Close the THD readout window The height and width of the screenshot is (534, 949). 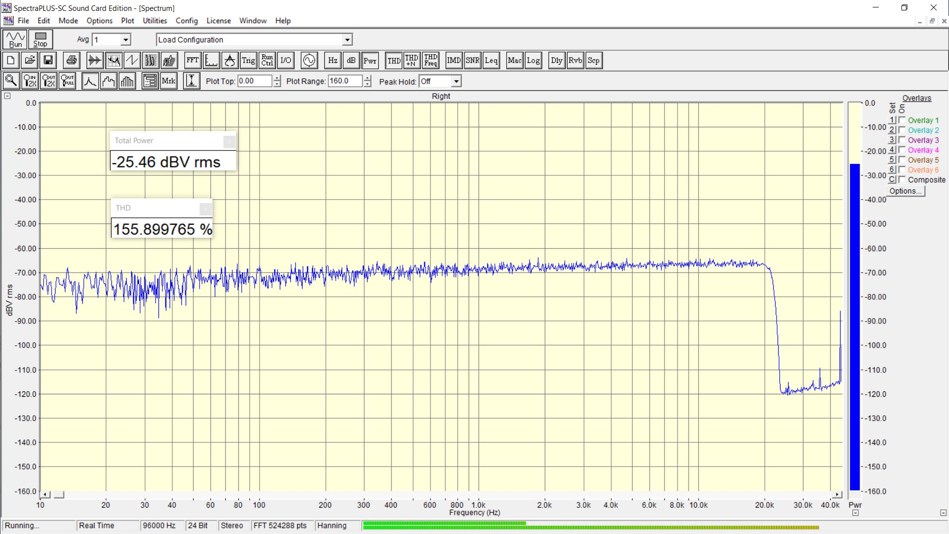coord(205,209)
